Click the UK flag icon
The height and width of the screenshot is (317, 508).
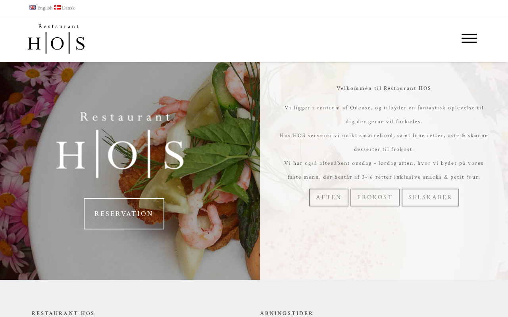pyautogui.click(x=33, y=8)
